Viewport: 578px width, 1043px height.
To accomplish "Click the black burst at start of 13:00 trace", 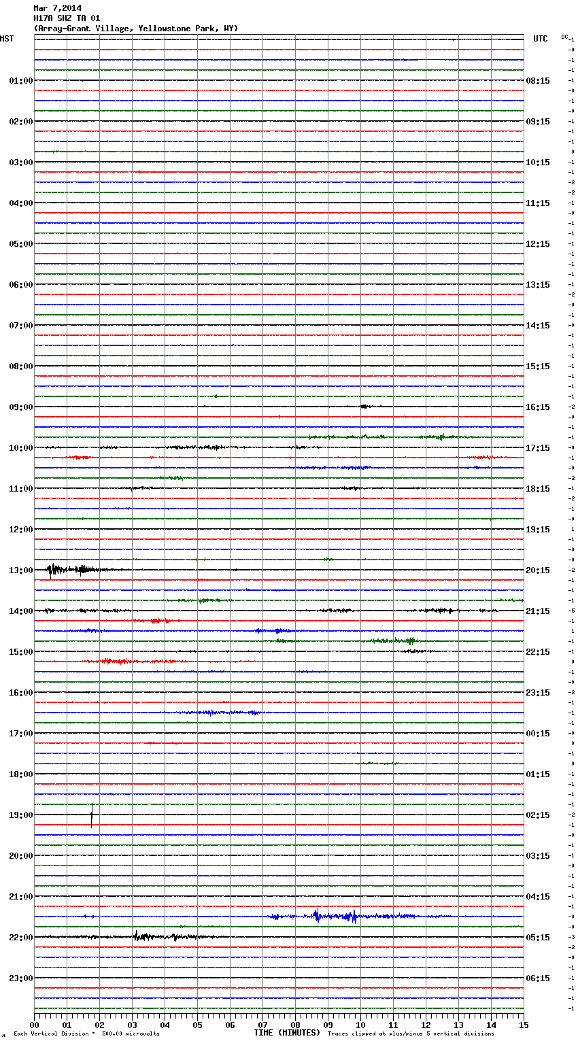I will point(65,569).
